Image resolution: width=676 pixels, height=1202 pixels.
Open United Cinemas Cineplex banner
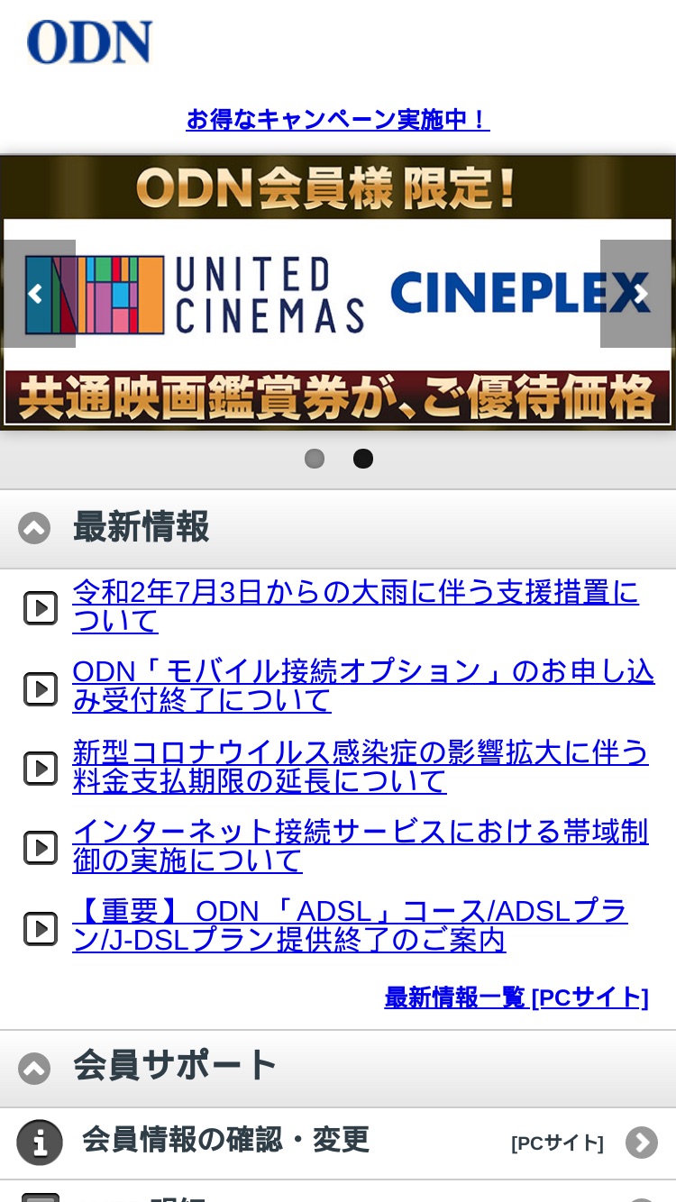click(x=338, y=293)
